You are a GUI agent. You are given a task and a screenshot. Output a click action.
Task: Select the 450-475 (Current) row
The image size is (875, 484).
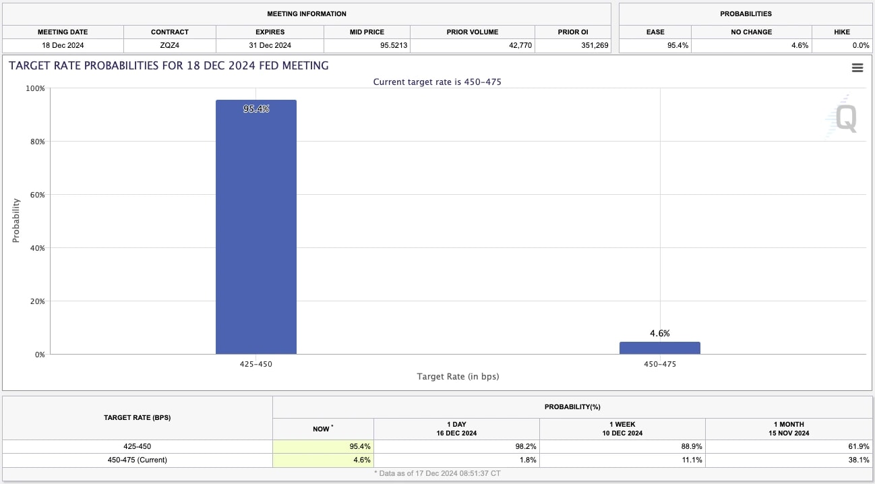point(138,460)
